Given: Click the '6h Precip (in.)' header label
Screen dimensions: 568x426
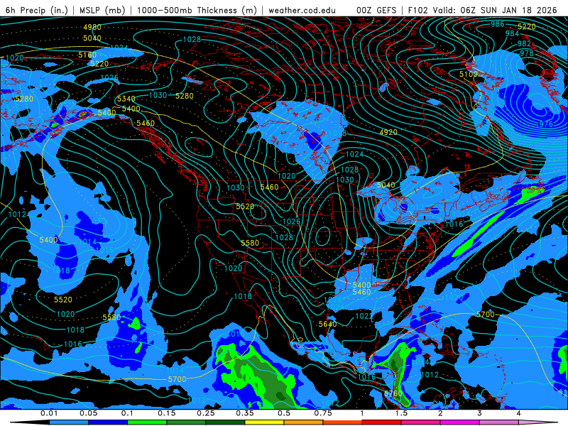Looking at the screenshot, I should 37,10.
